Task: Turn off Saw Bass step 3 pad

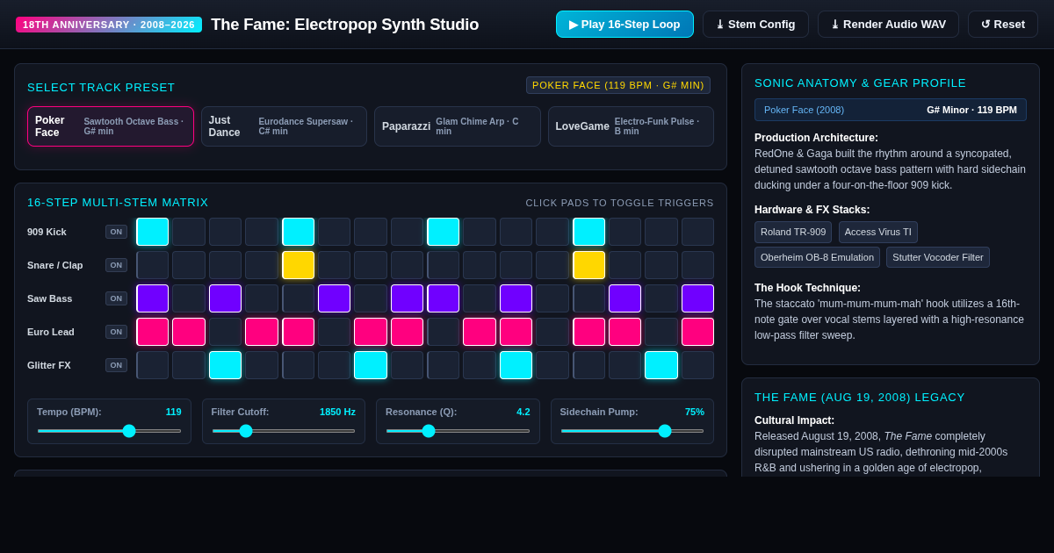Action: coord(225,298)
